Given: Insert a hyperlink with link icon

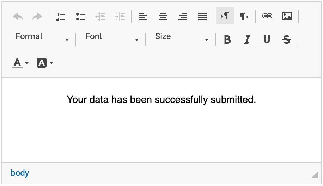Looking at the screenshot, I should point(267,16).
